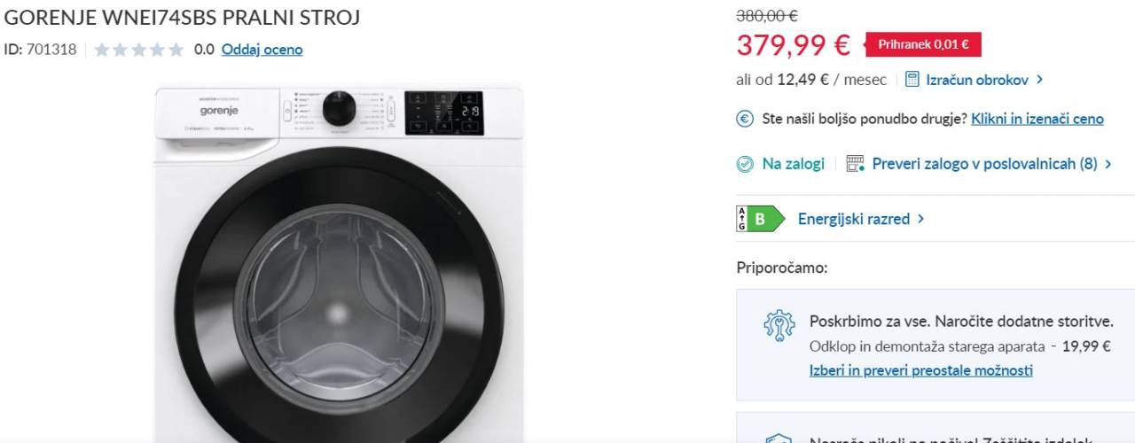Click the first rating star

coord(101,50)
